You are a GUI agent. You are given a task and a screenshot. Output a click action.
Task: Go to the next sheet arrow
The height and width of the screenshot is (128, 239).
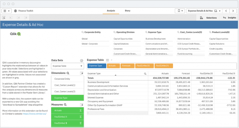click(x=233, y=11)
